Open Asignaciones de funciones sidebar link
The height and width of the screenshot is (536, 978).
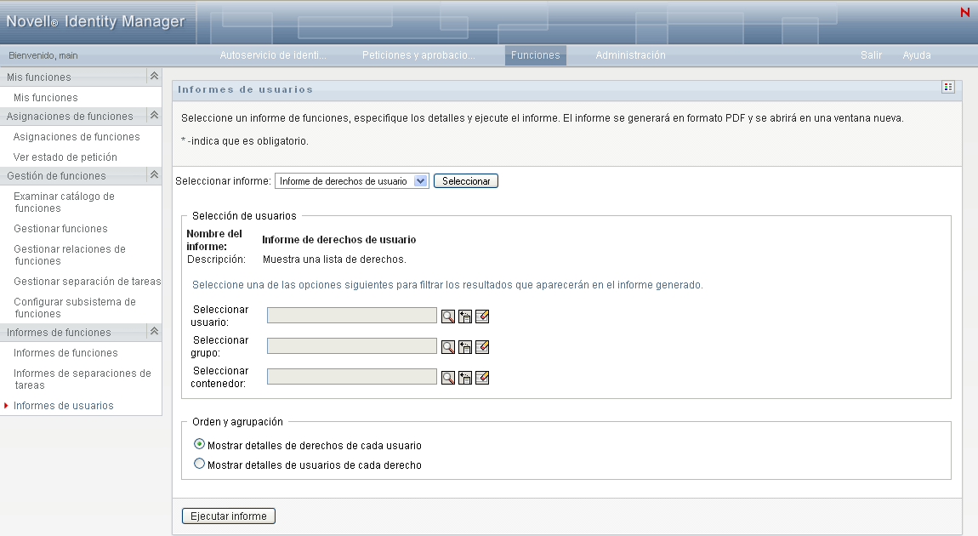77,137
